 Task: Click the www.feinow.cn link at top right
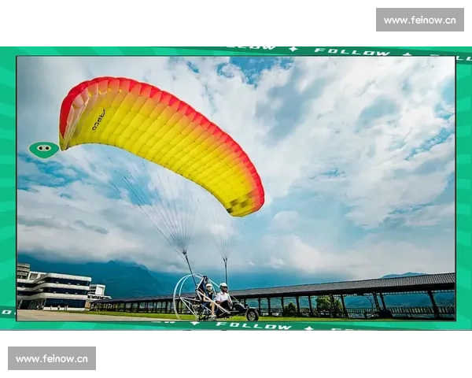(x=419, y=20)
